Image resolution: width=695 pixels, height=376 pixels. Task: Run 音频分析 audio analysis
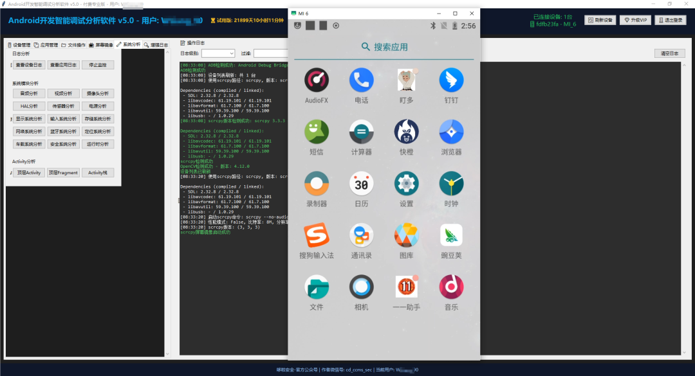pyautogui.click(x=29, y=93)
